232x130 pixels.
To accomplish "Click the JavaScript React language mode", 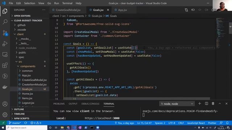I will pos(196,123).
